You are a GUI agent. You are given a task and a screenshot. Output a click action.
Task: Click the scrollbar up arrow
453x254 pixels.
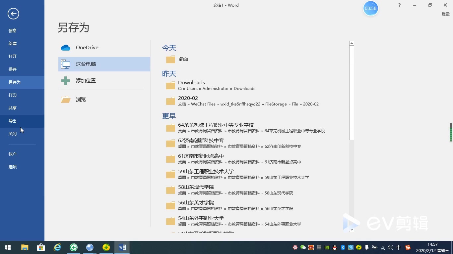[x=352, y=43]
